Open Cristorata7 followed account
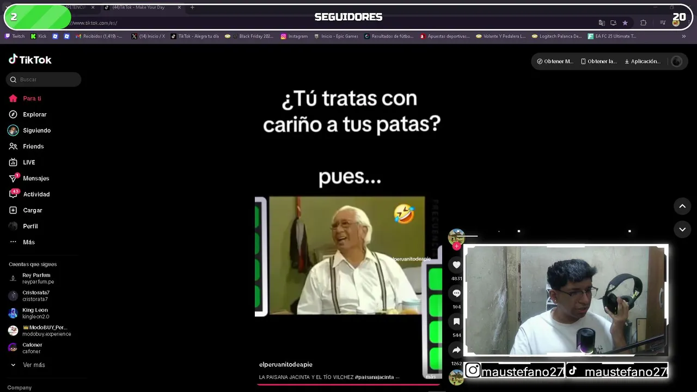Viewport: 697px width, 392px height. (36, 296)
